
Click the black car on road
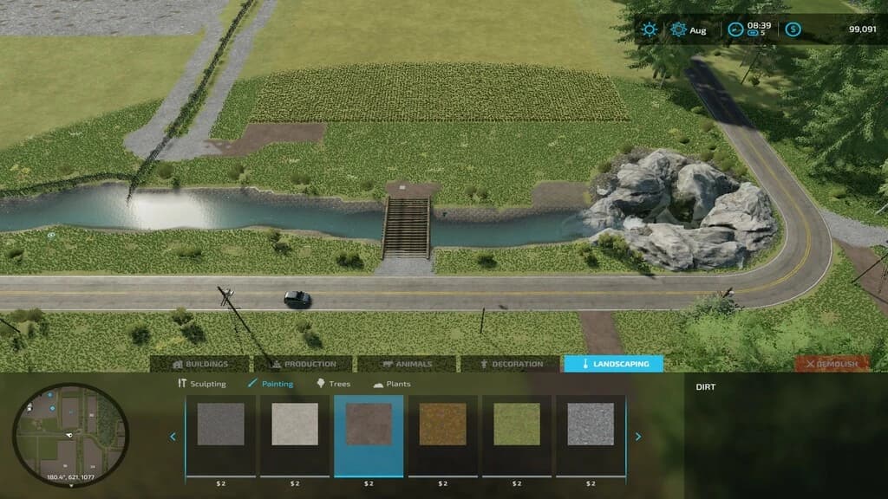coord(297,299)
